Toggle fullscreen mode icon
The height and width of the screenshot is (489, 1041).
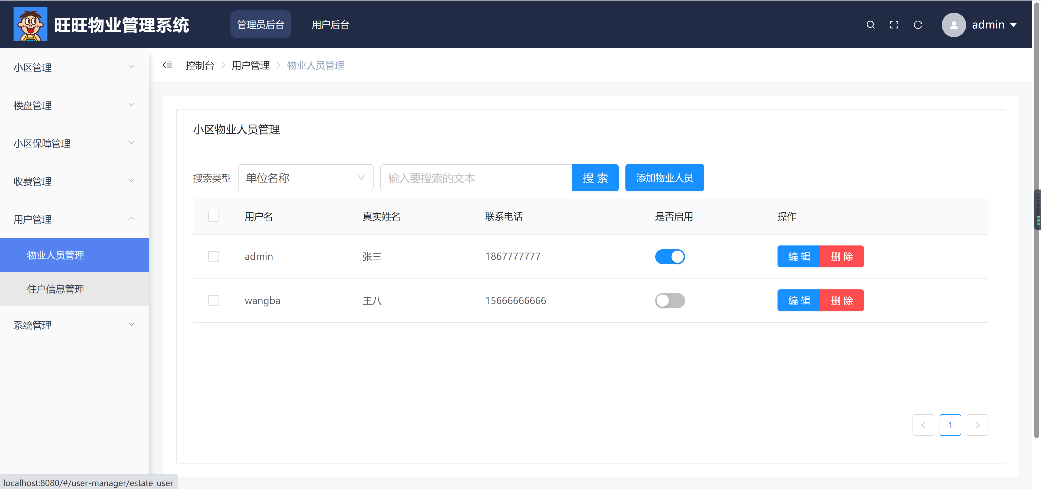coord(894,25)
